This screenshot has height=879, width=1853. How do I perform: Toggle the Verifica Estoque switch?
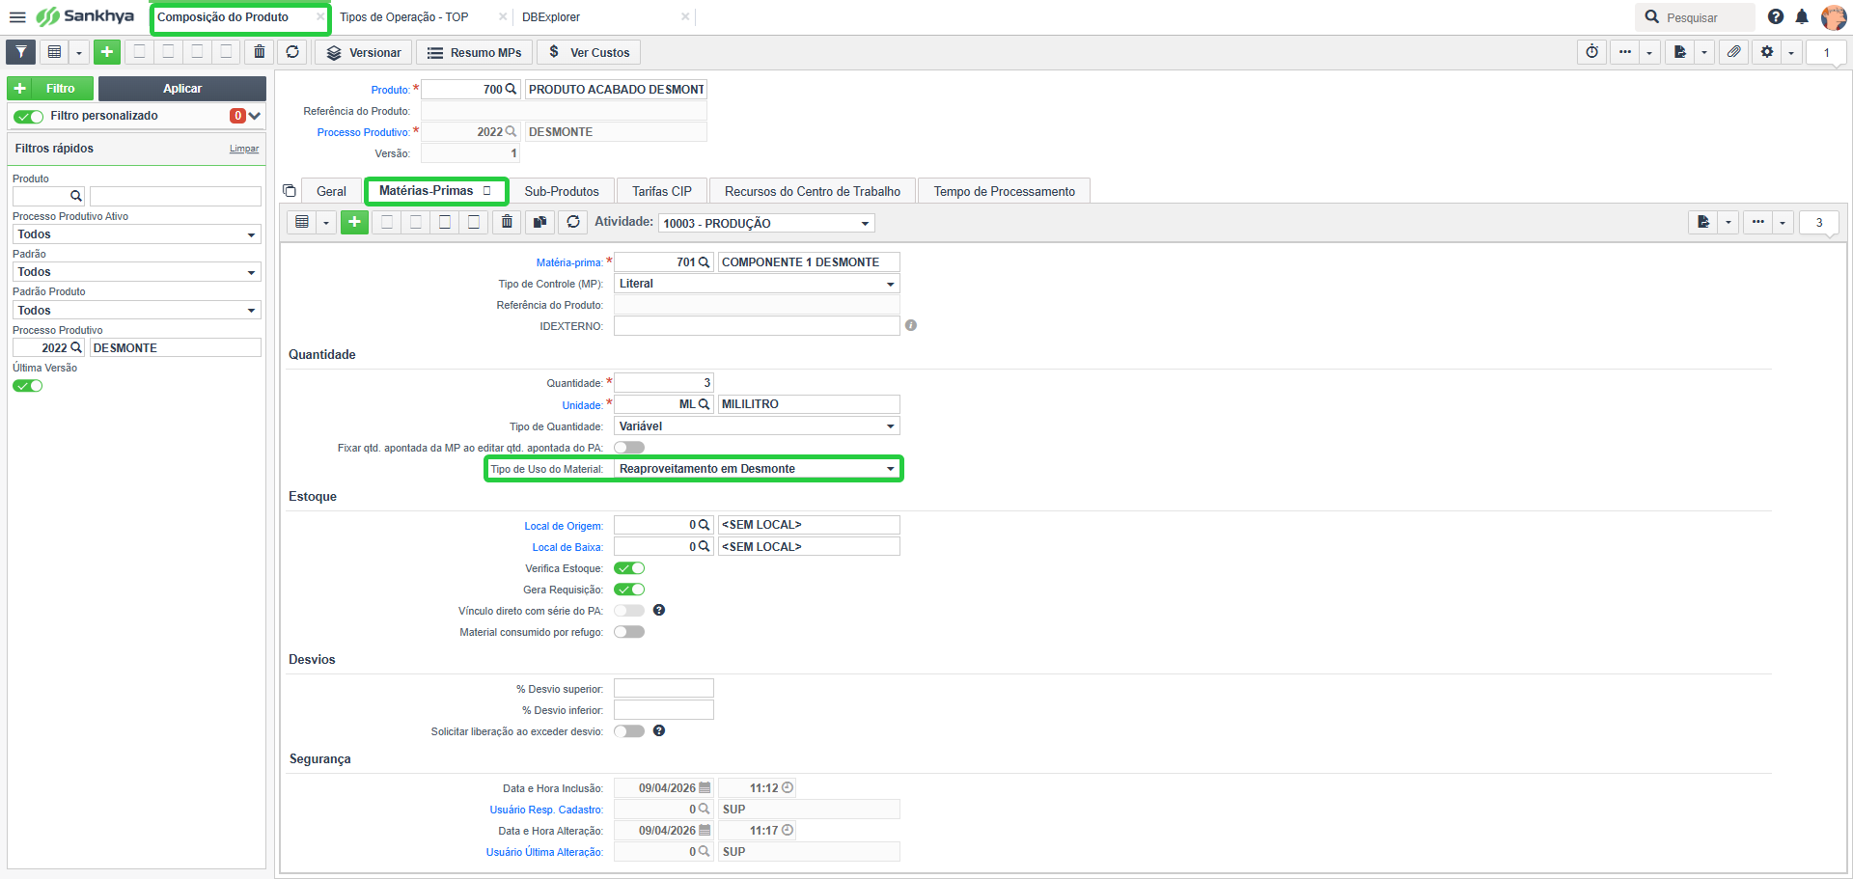[629, 568]
